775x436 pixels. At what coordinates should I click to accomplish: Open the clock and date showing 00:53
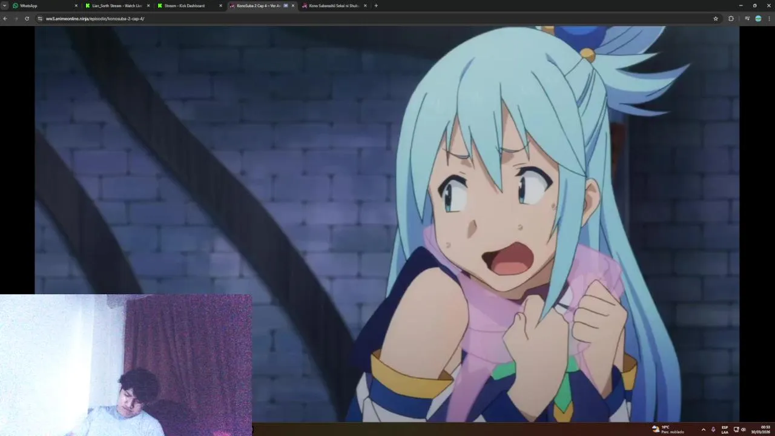[761, 429]
